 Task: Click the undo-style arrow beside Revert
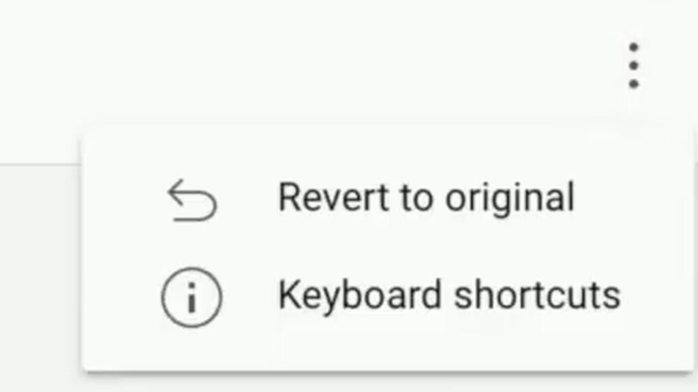(x=192, y=201)
